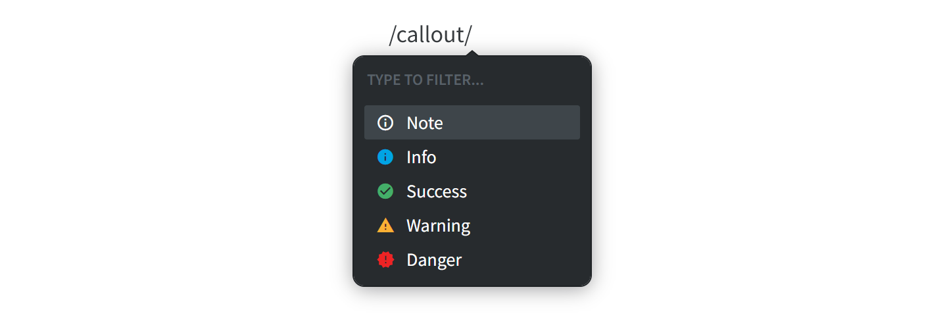Click the "Info" text label
Viewport: 947px width, 329px height.
(x=422, y=157)
